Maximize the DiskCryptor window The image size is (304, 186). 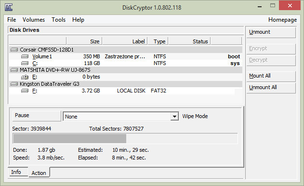pyautogui.click(x=273, y=5)
